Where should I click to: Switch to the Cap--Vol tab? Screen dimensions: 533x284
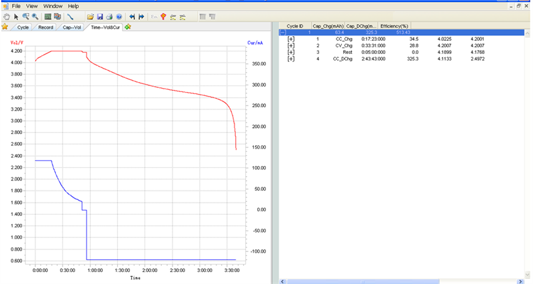(72, 27)
